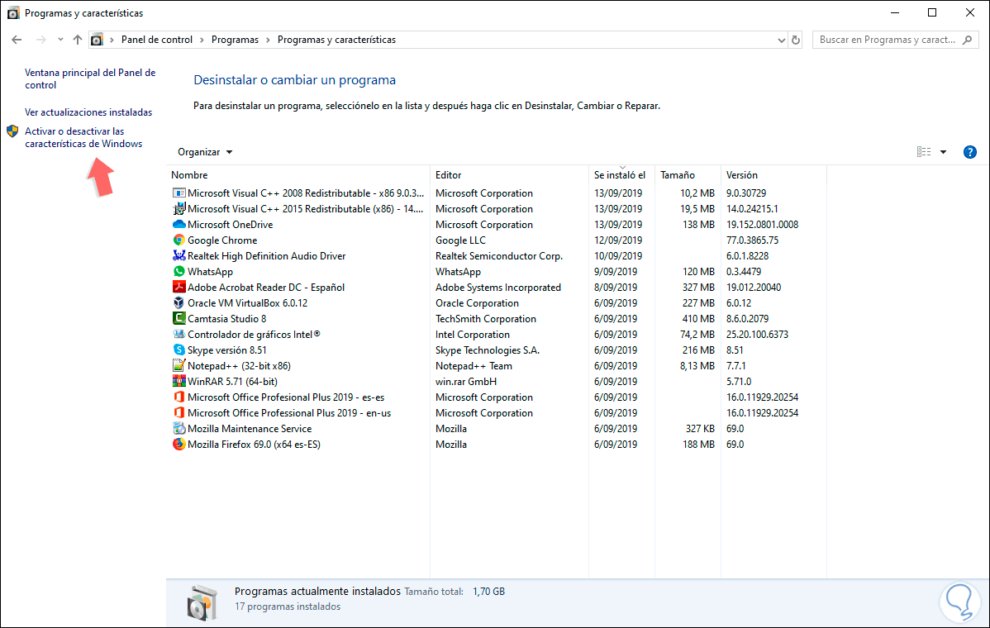Click the Camtasia Studio 8 icon
Image resolution: width=990 pixels, height=628 pixels.
tap(179, 319)
